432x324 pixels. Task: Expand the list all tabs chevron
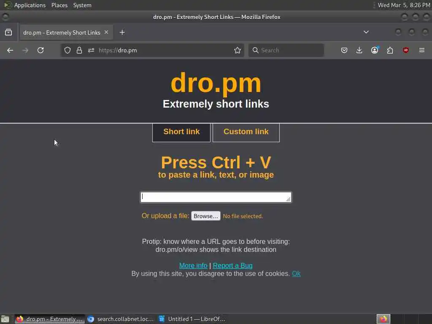pos(366,32)
